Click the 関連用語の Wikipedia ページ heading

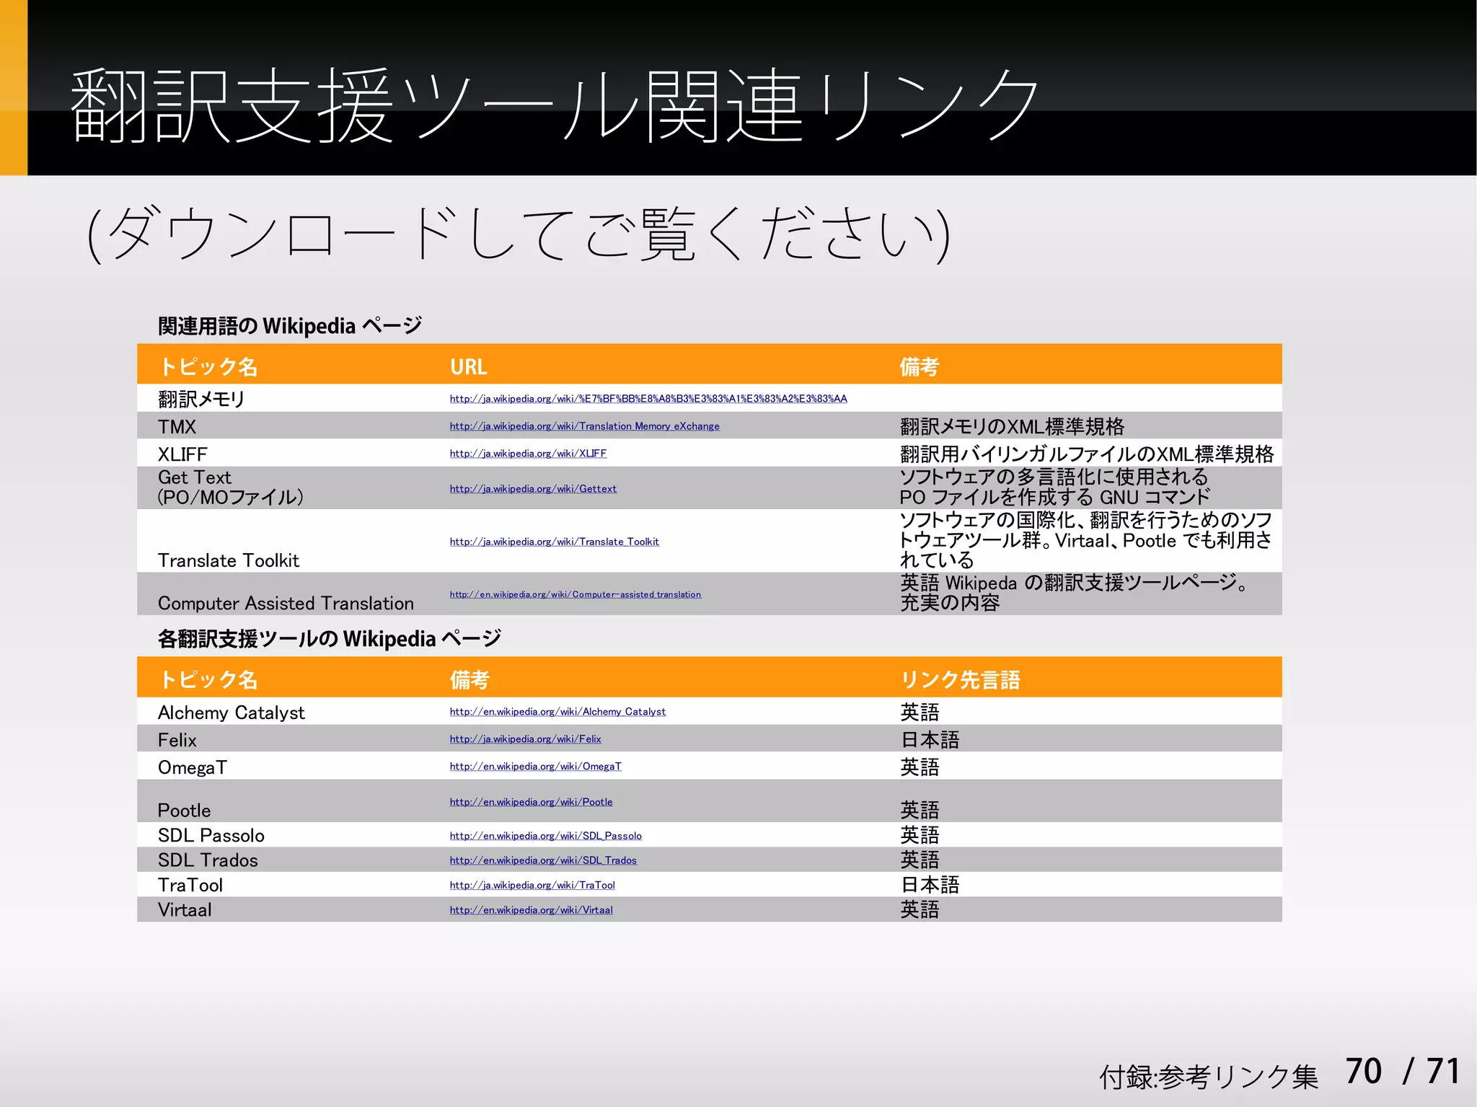[289, 326]
